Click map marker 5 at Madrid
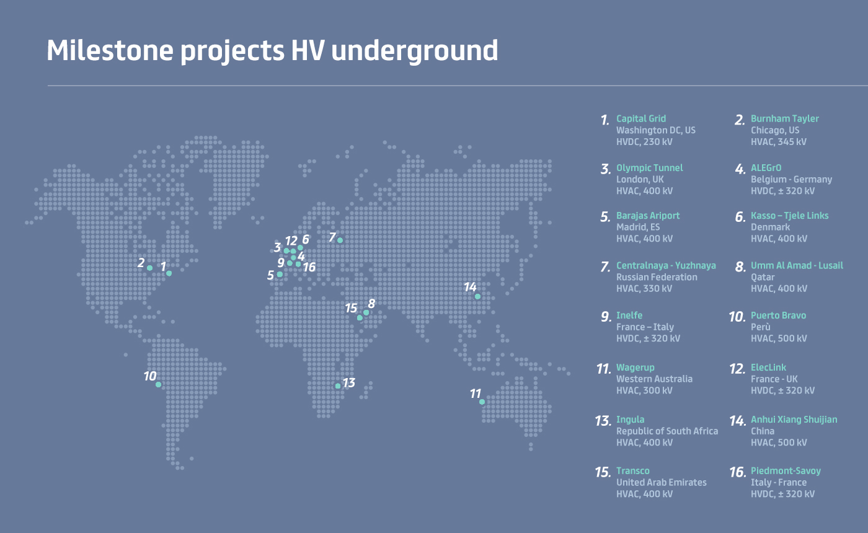This screenshot has height=533, width=868. click(x=280, y=274)
